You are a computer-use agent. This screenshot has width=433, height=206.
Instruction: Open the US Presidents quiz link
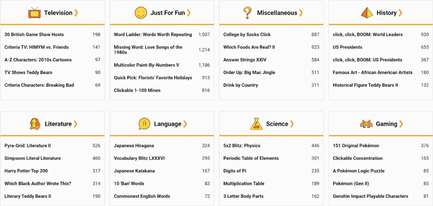[347, 47]
